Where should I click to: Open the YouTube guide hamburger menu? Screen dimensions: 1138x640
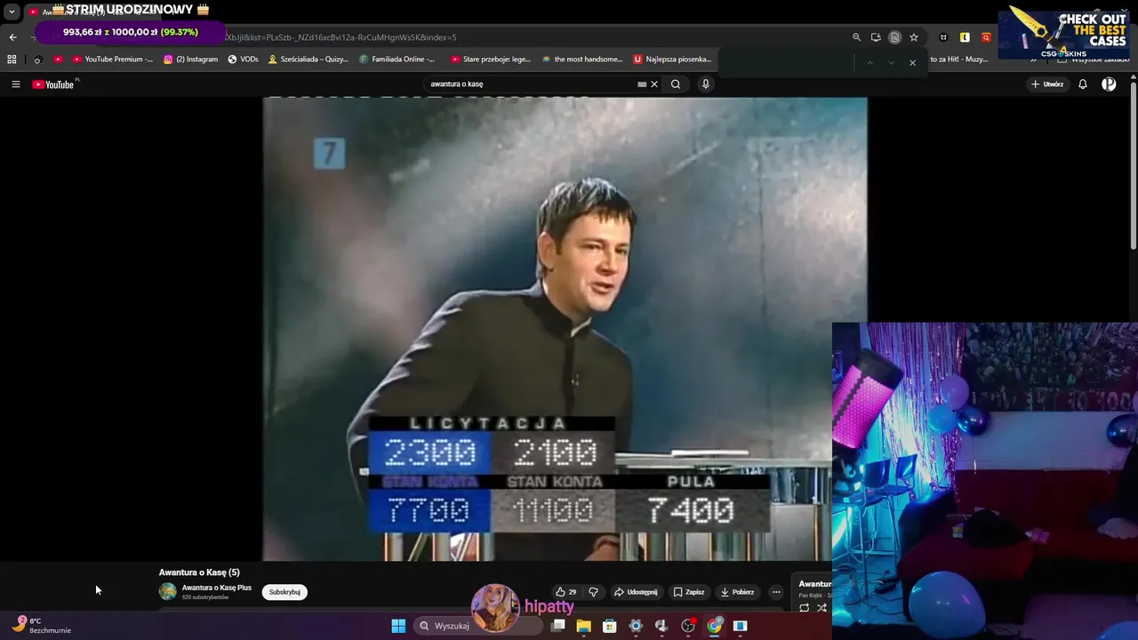pyautogui.click(x=16, y=84)
